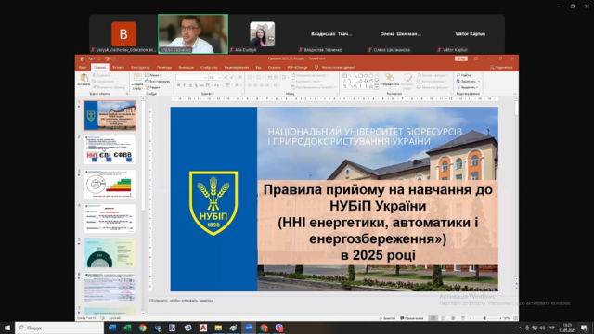
Task: Toggle Bold formatting in the font group
Action: (178, 85)
